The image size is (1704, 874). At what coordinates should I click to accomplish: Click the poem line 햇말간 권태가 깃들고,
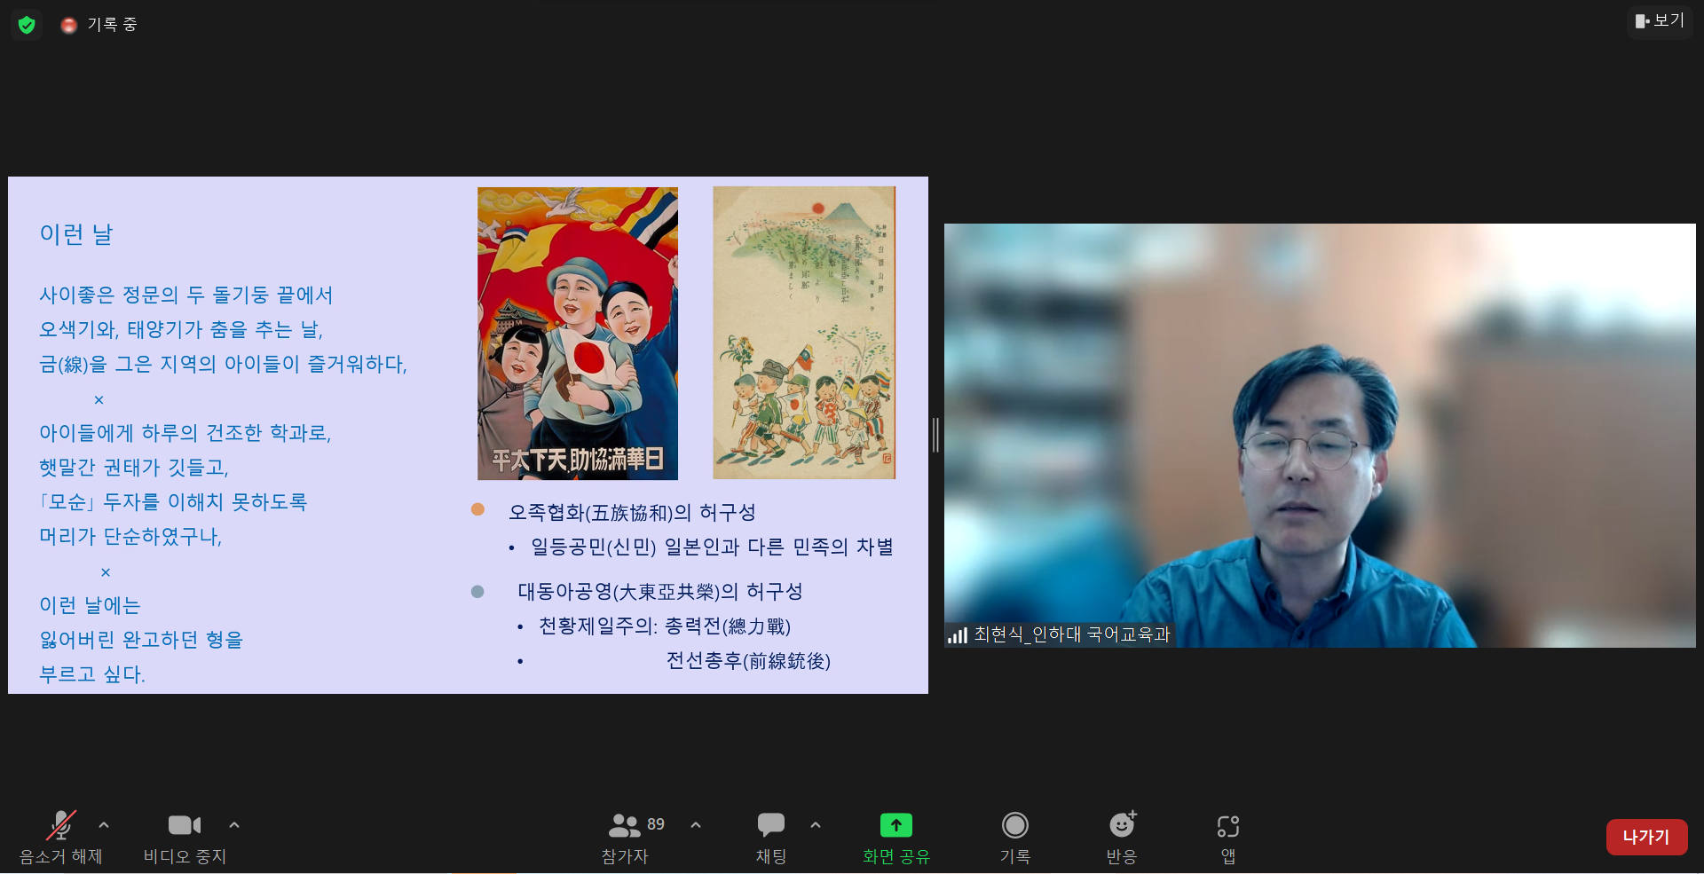coord(134,467)
